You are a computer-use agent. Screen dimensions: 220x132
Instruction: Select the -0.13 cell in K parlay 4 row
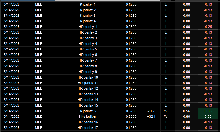208,21
